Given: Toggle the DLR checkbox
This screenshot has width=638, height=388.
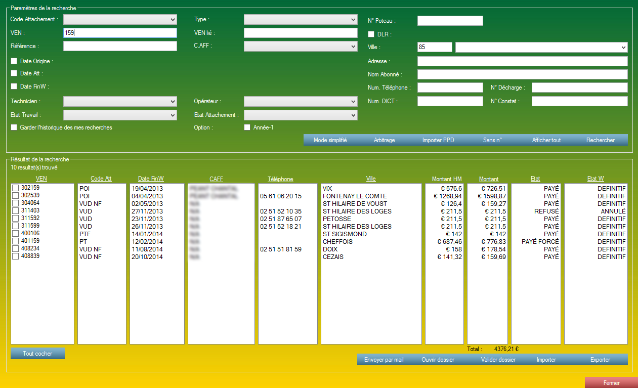Looking at the screenshot, I should click(x=371, y=34).
